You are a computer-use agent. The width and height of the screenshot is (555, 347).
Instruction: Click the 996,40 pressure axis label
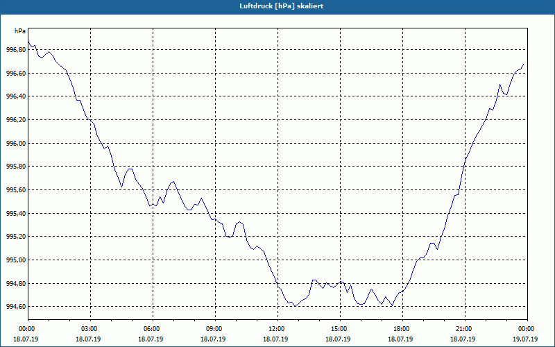click(16, 96)
